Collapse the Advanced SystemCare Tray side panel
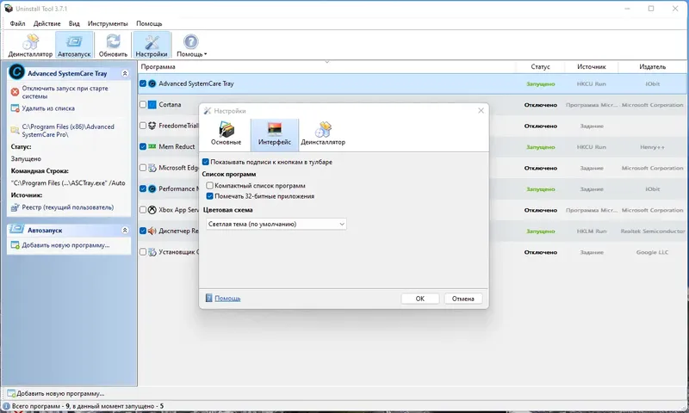The width and height of the screenshot is (689, 413). point(125,73)
